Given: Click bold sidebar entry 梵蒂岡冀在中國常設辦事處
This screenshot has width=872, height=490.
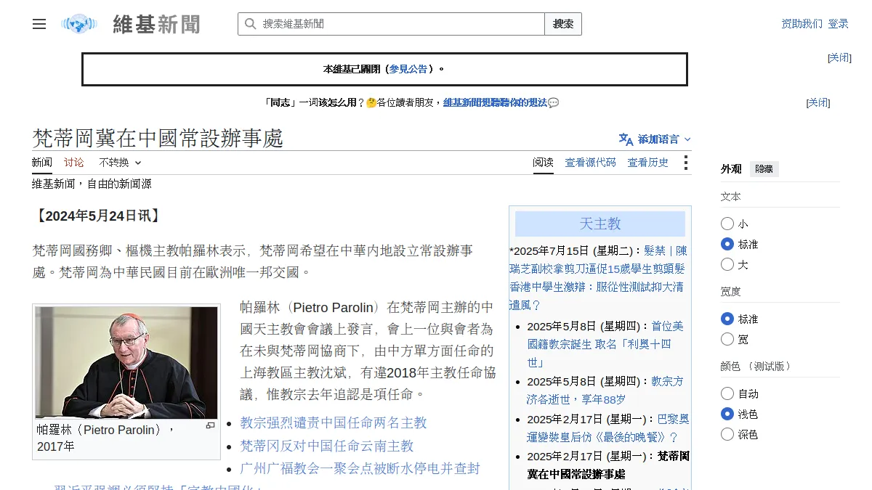Looking at the screenshot, I should [x=608, y=465].
